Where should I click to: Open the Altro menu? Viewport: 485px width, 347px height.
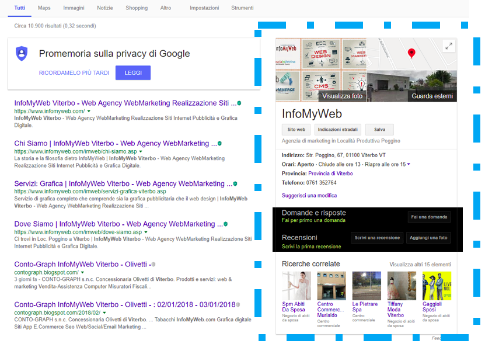[x=166, y=8]
